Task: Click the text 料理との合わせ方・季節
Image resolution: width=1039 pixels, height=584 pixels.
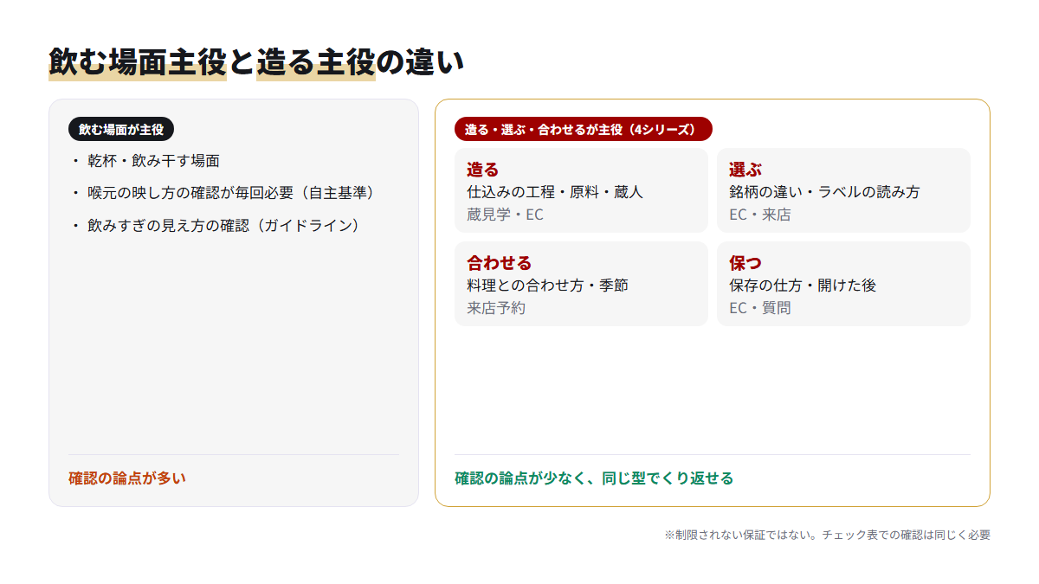Action: pyautogui.click(x=548, y=286)
